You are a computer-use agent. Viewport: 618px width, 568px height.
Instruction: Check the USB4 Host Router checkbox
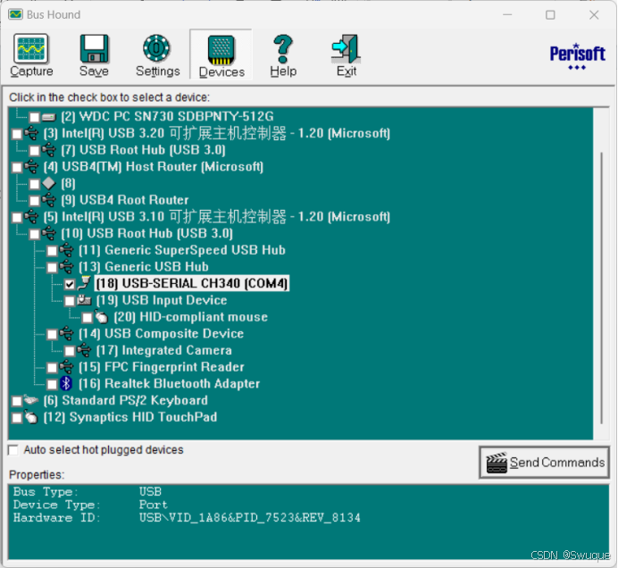pyautogui.click(x=17, y=168)
